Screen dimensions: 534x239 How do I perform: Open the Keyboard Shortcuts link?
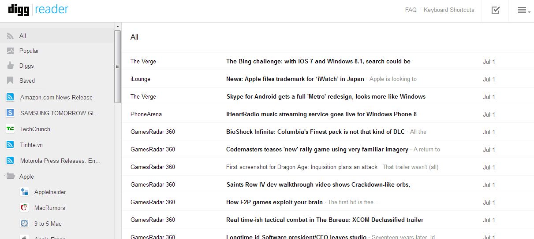click(449, 10)
